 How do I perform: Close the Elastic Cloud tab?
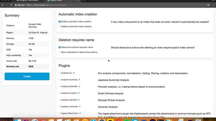click(x=78, y=1)
